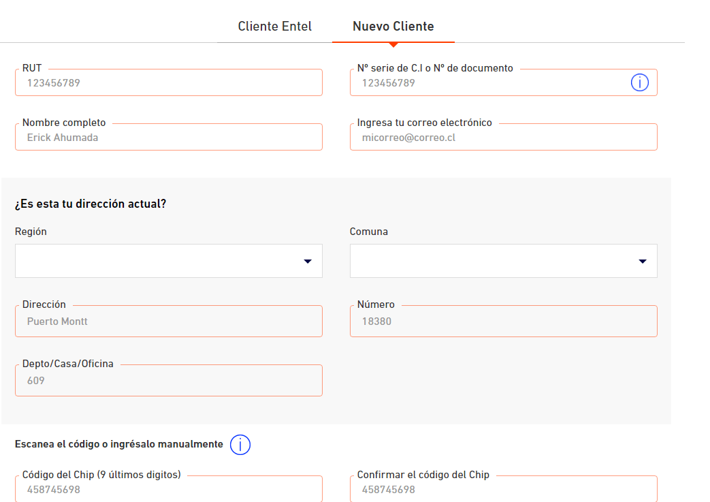Viewport: 710px width, 502px height.
Task: Open the info icon in document number field
Action: coord(639,83)
